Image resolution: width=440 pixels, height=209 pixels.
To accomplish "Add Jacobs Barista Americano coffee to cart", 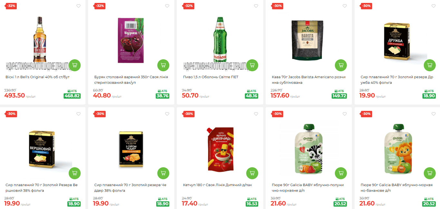I will point(341,65).
